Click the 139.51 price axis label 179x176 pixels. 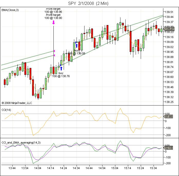click(x=169, y=12)
